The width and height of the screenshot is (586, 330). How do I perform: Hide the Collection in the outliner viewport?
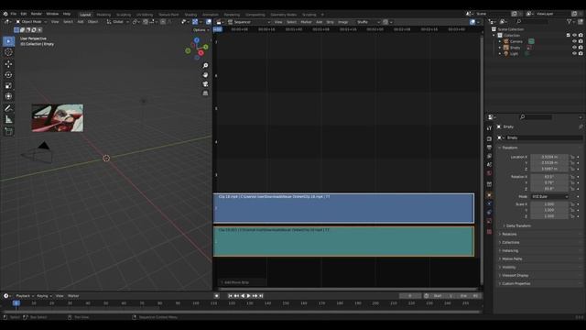click(574, 36)
